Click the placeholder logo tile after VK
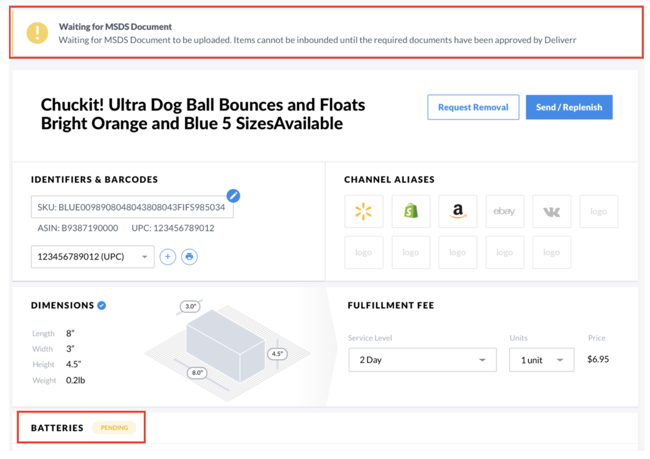This screenshot has height=459, width=650. (599, 211)
